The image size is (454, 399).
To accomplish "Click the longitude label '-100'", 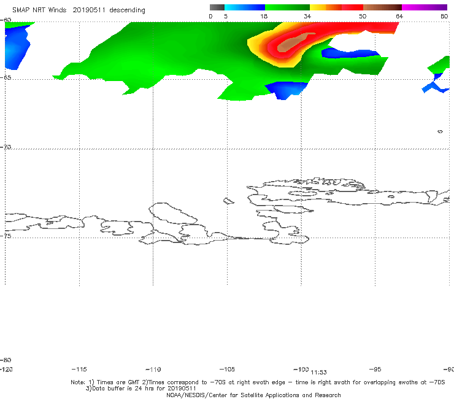I will click(x=301, y=369).
